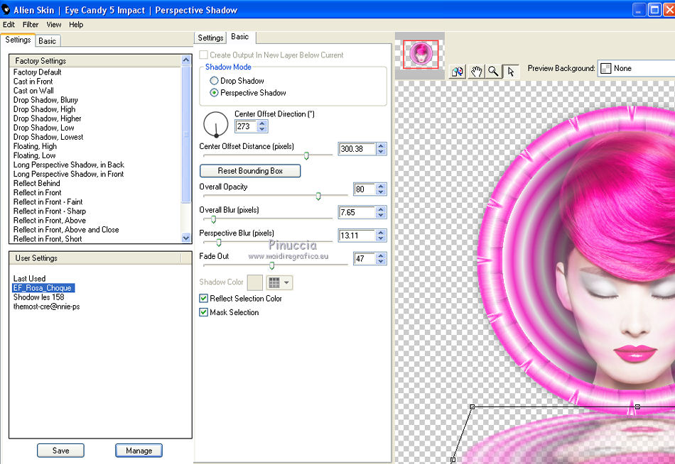The width and height of the screenshot is (675, 464).
Task: Select the Perspective Shadow radio button
Action: click(214, 93)
